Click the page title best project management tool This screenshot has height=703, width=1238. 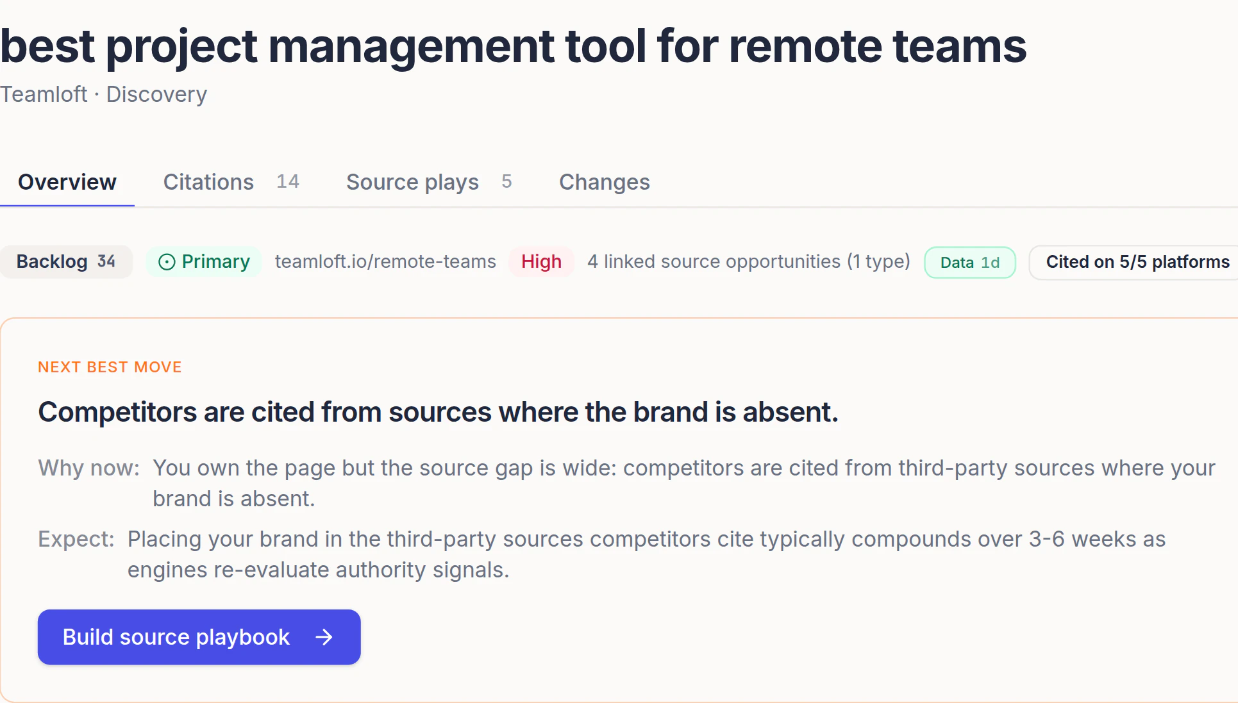click(x=513, y=46)
